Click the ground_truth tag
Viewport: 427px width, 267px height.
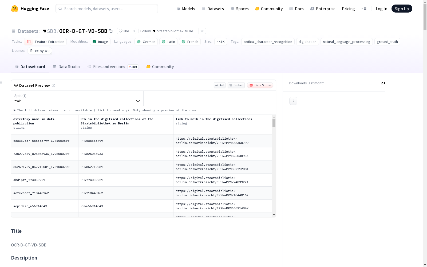387,42
